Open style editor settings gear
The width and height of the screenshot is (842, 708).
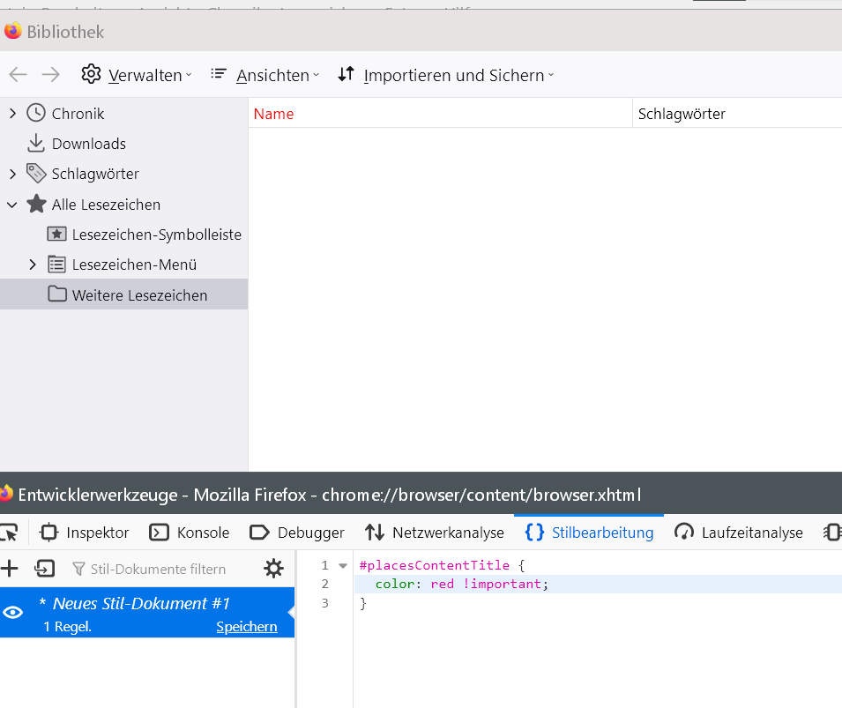(x=274, y=569)
